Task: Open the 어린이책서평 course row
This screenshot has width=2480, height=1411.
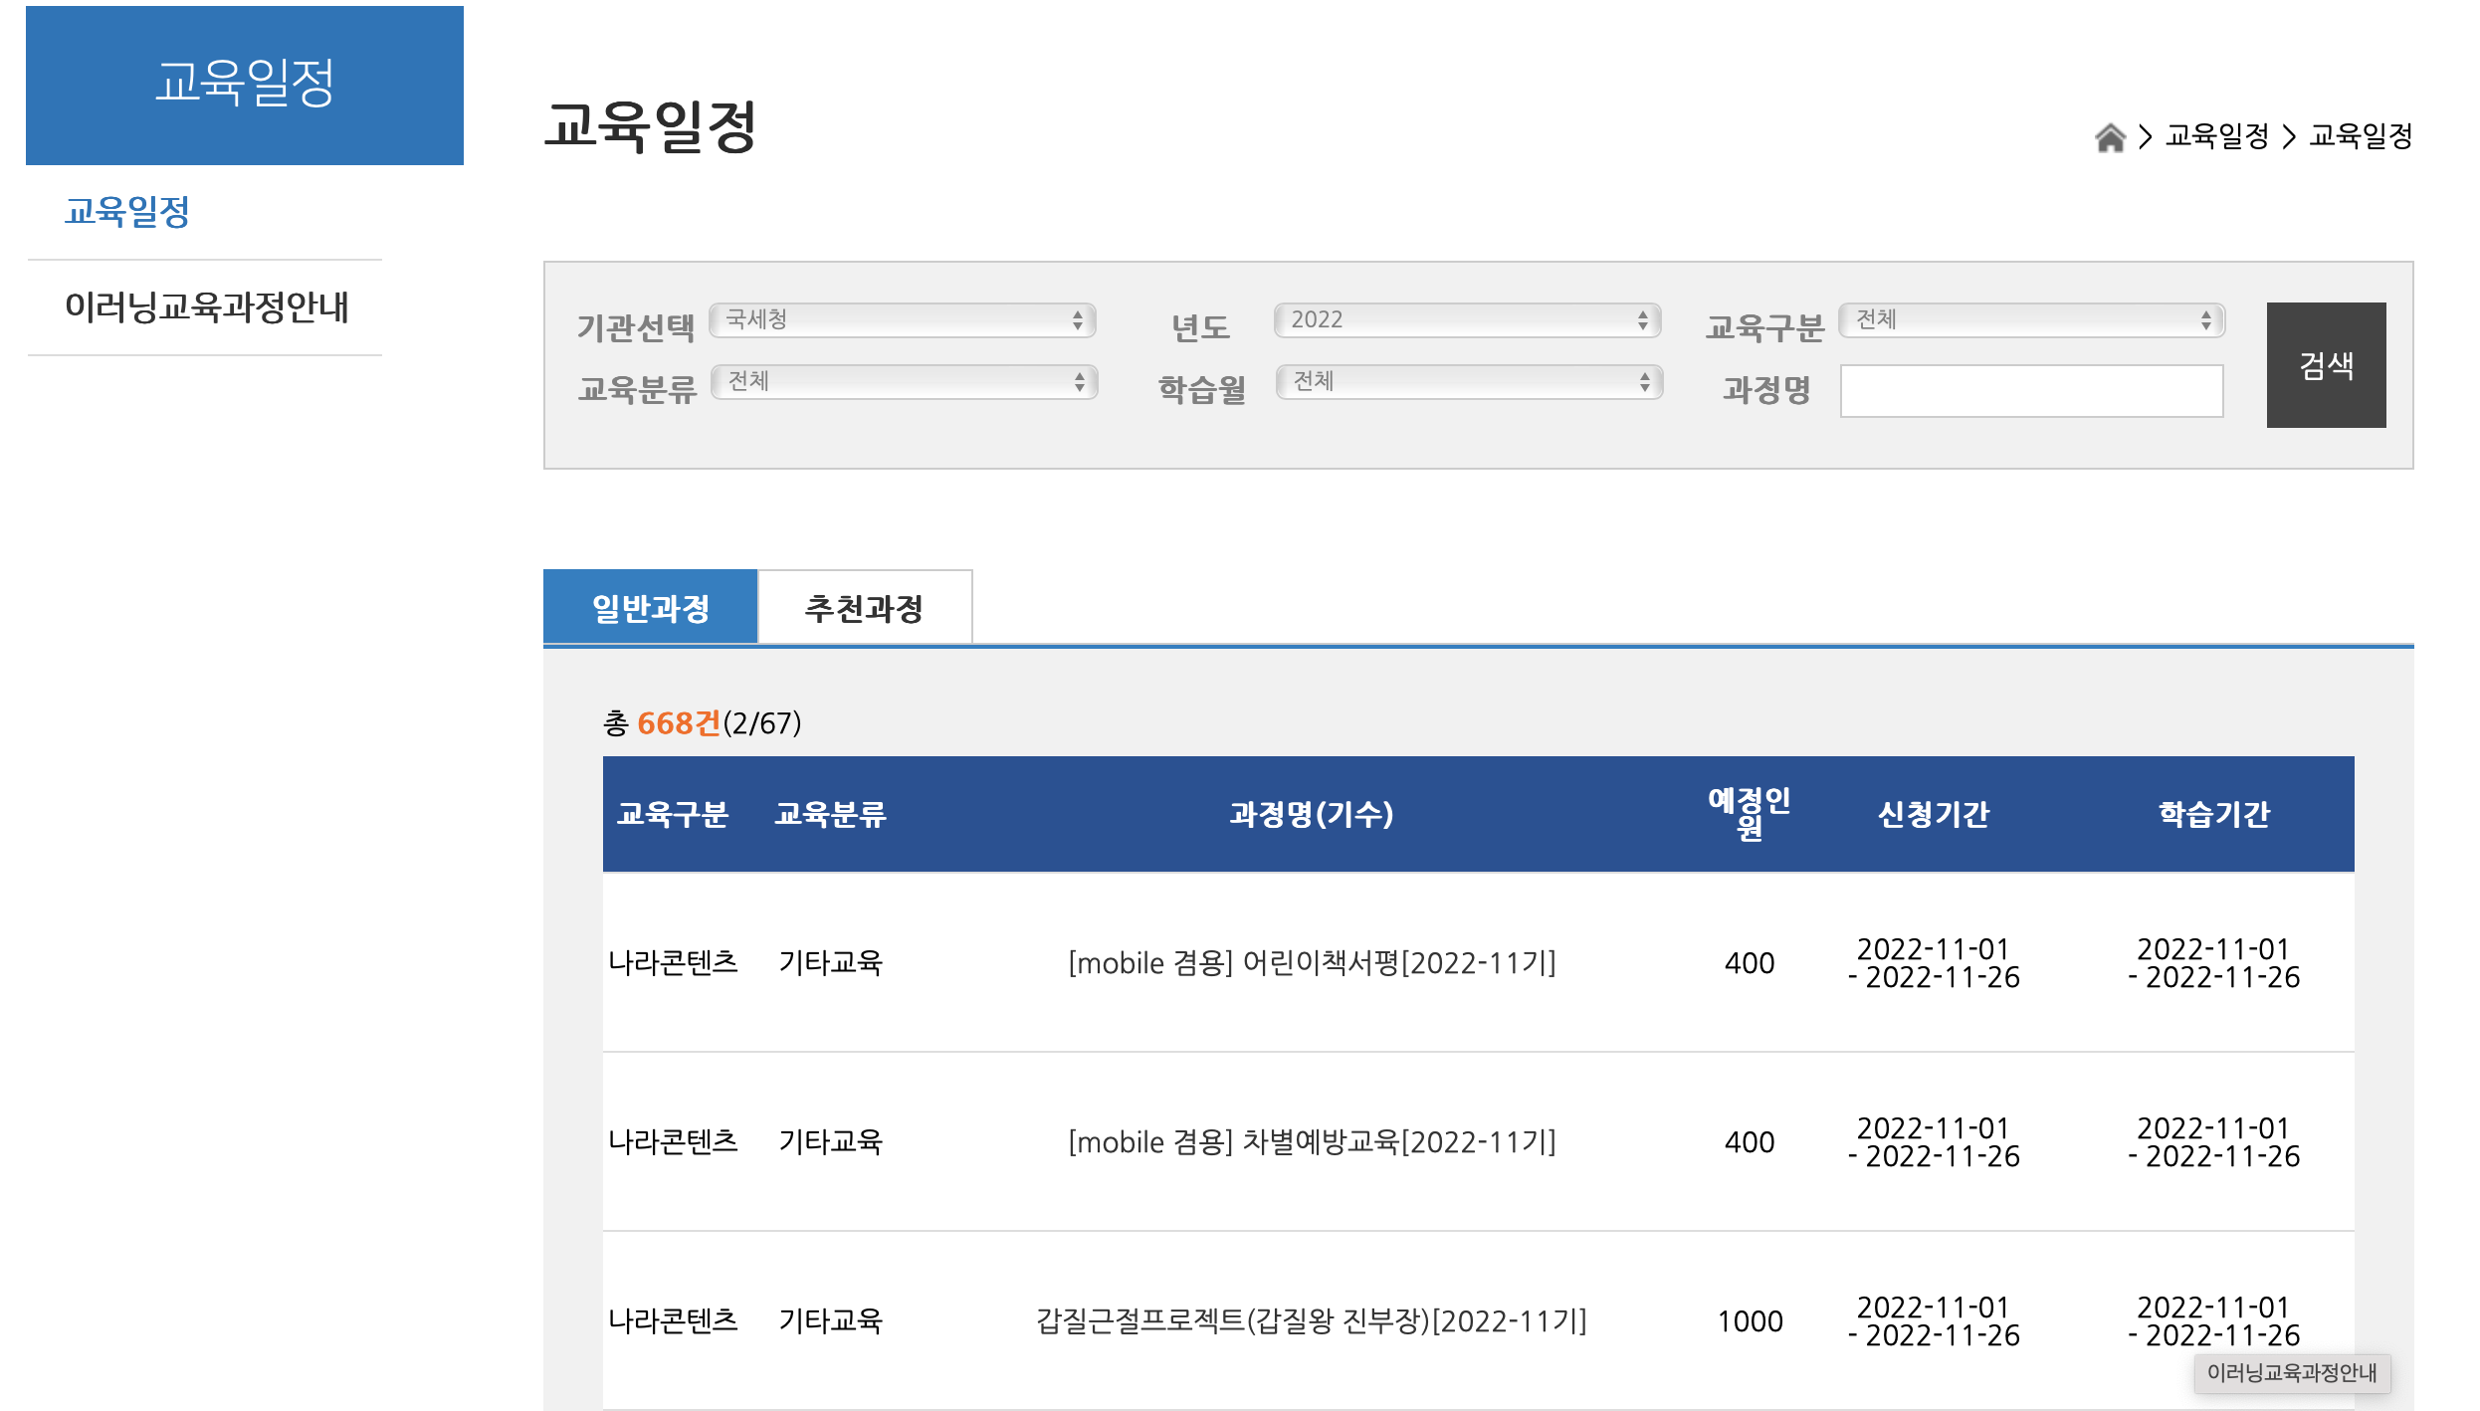Action: point(1311,962)
